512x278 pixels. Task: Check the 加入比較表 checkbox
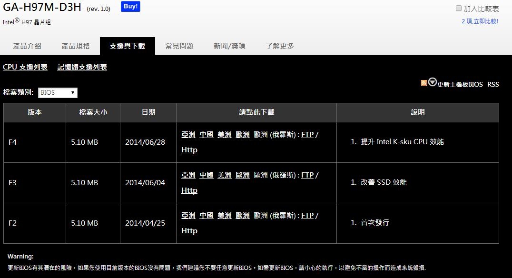pyautogui.click(x=458, y=9)
